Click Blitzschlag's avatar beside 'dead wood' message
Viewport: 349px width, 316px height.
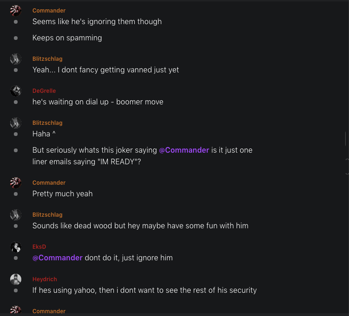16,215
